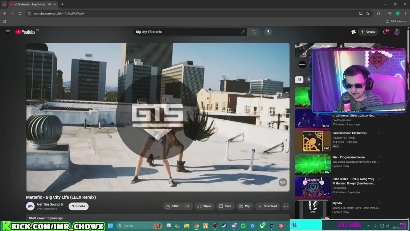Save the video to a playlist

point(225,206)
